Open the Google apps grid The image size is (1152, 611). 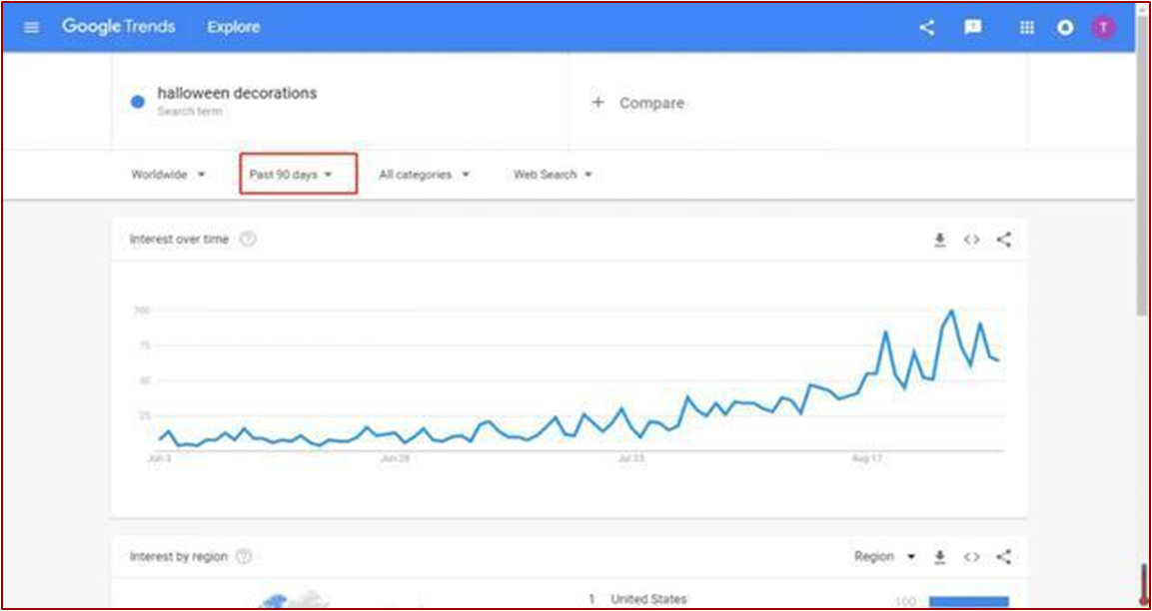[1026, 27]
